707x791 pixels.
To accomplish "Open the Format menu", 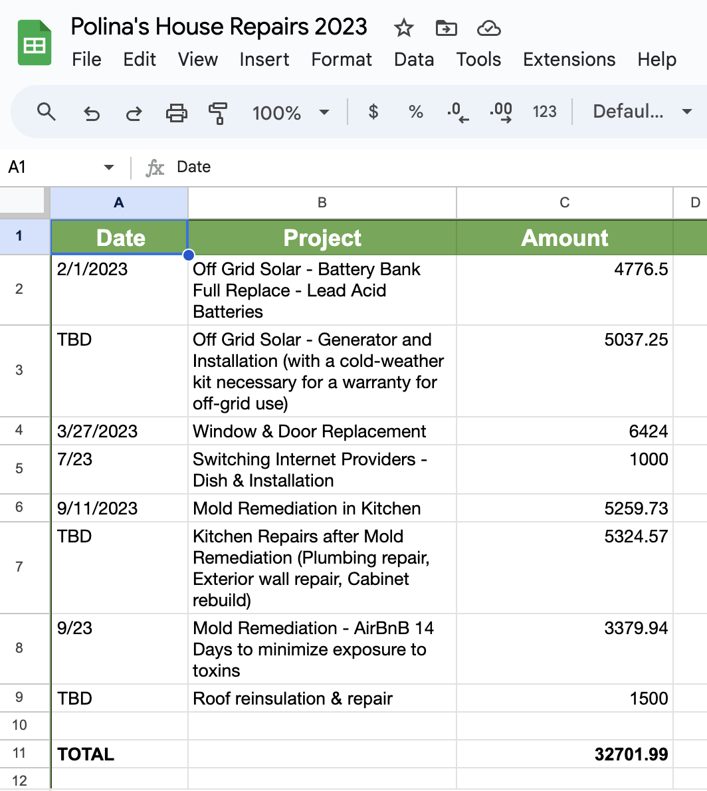I will (342, 59).
